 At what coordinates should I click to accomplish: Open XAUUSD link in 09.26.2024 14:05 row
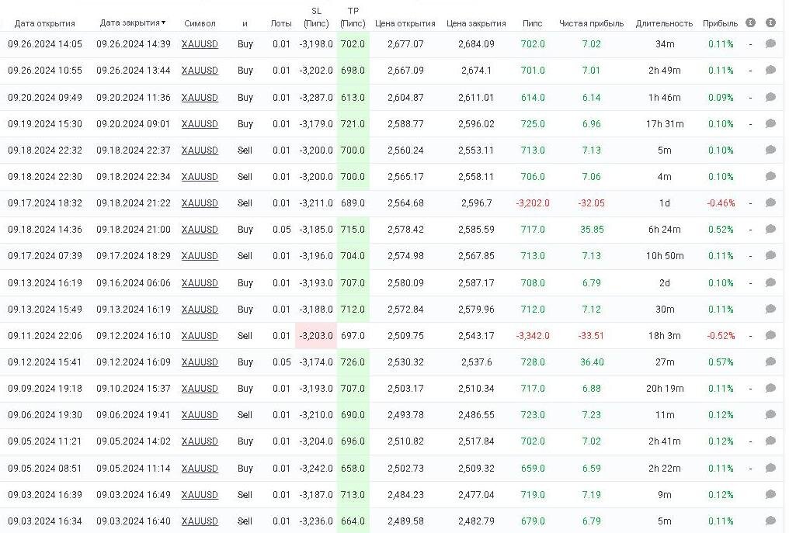pyautogui.click(x=200, y=44)
